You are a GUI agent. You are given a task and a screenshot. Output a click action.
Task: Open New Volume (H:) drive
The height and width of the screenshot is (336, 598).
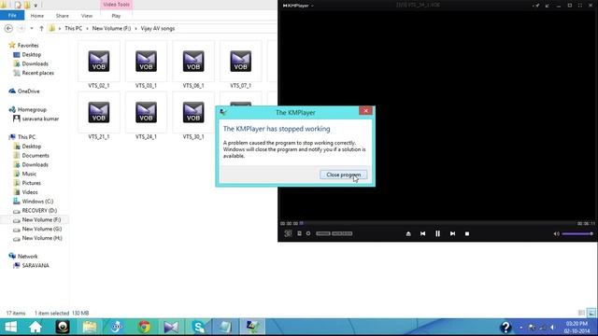tap(41, 238)
